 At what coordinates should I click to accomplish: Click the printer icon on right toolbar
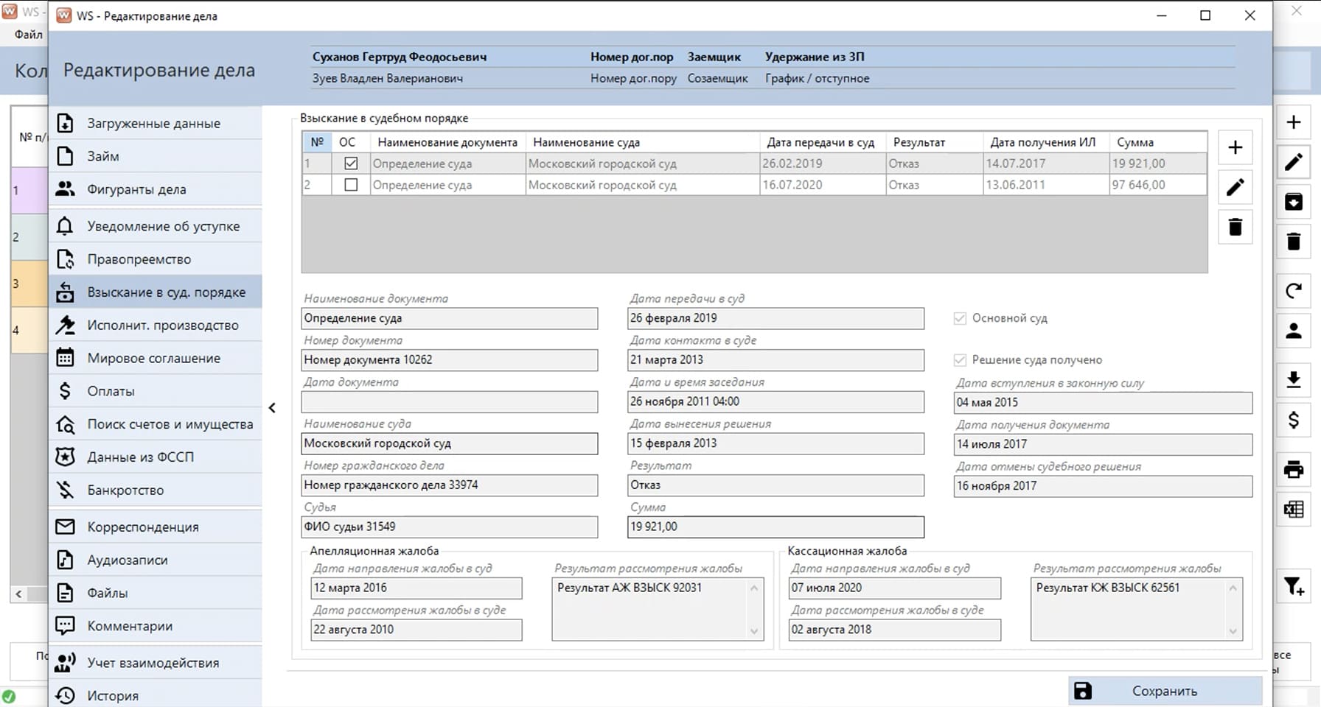[x=1294, y=470]
